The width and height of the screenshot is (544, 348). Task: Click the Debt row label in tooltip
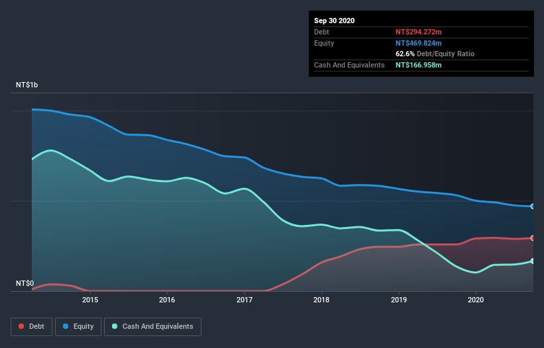pyautogui.click(x=321, y=32)
